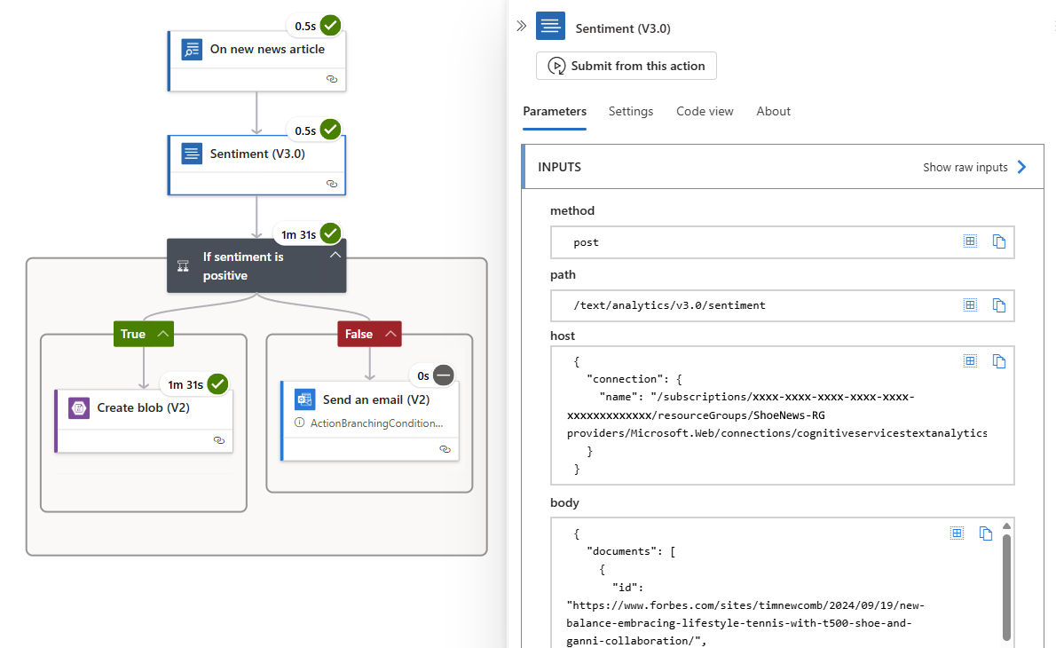Click the Submit from this action button
The image size is (1056, 648).
(626, 65)
